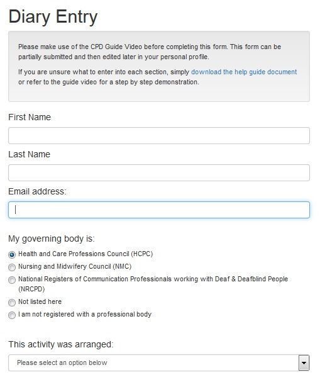The height and width of the screenshot is (382, 320).
Task: Select 'I am not registered' radio button
Action: click(x=12, y=315)
